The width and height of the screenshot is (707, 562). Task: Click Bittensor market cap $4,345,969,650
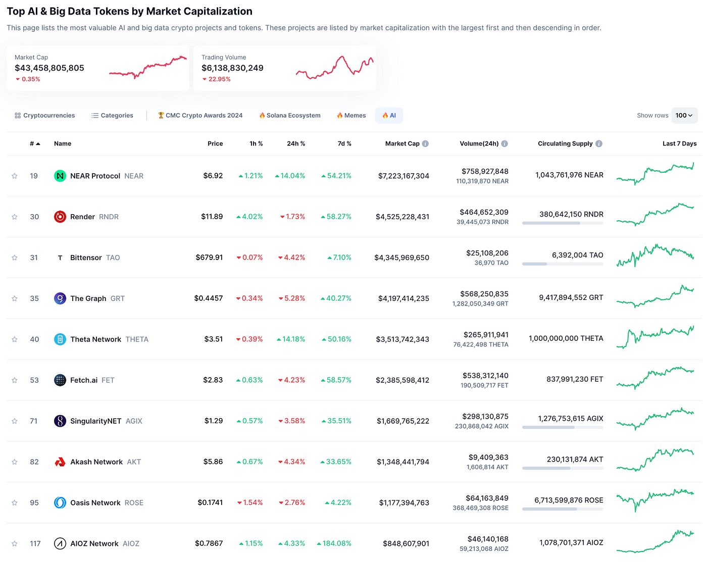(x=401, y=258)
